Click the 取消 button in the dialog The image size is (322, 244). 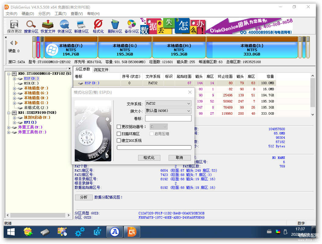179,157
